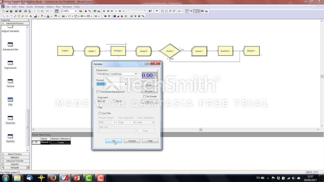324x182 pixels.
Task: Click the Variable animation icon
Action: point(114,16)
